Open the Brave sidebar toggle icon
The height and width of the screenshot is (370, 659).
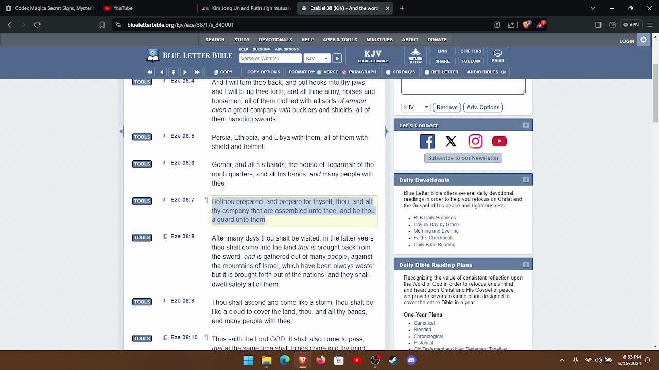pos(598,25)
